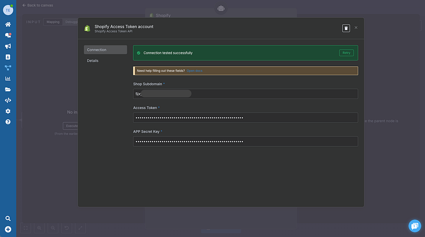
Task: Click the APP Secret Key field
Action: [x=245, y=142]
